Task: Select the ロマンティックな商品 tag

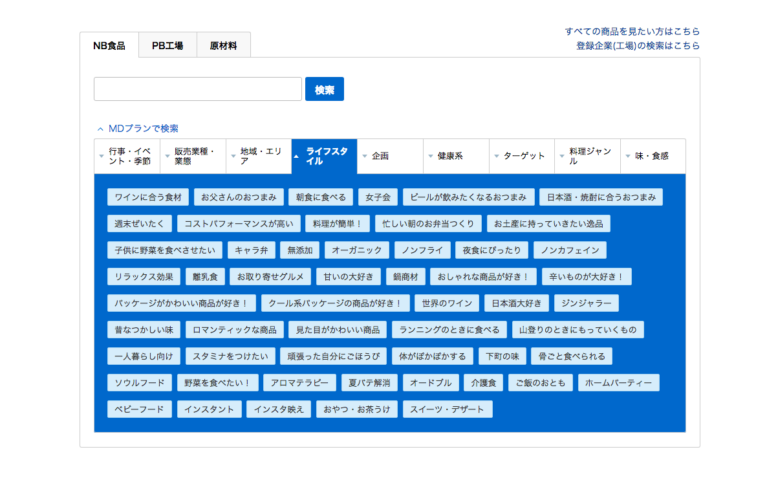Action: [x=234, y=330]
